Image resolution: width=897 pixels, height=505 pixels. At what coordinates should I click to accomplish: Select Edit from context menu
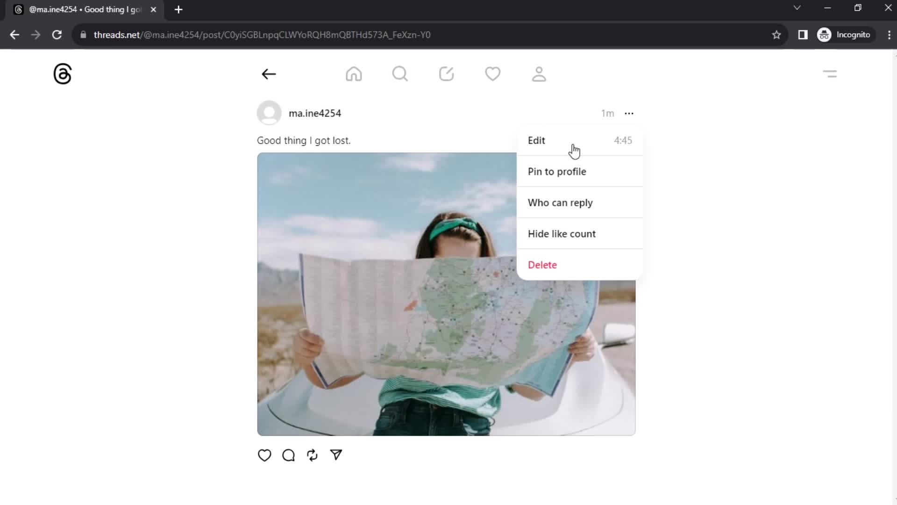point(537,141)
